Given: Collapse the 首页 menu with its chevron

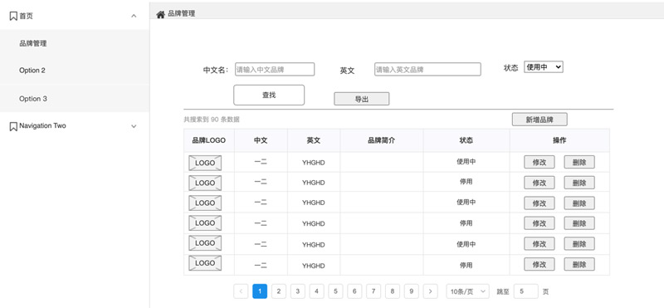Looking at the screenshot, I should [x=134, y=16].
